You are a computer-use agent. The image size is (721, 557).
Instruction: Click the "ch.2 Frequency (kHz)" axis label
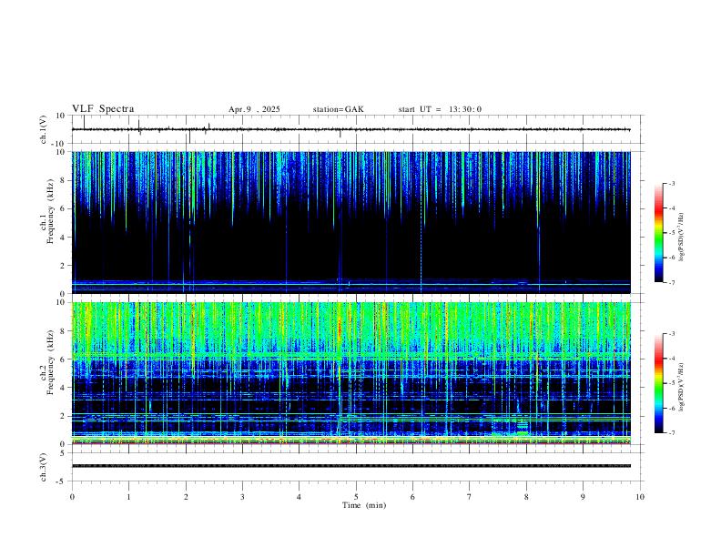click(x=46, y=362)
